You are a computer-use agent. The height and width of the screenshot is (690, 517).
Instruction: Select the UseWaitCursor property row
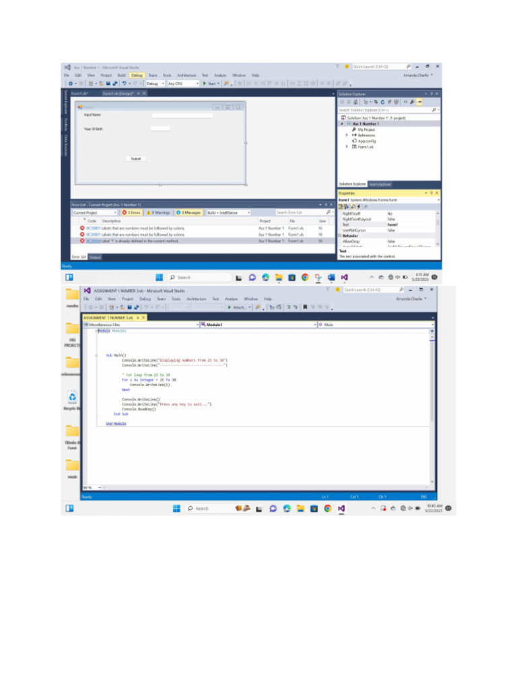(388, 230)
